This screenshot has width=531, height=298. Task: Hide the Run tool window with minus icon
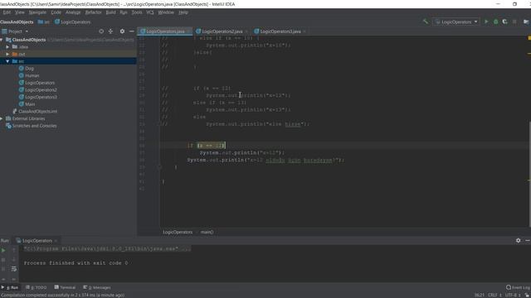pyautogui.click(x=528, y=240)
